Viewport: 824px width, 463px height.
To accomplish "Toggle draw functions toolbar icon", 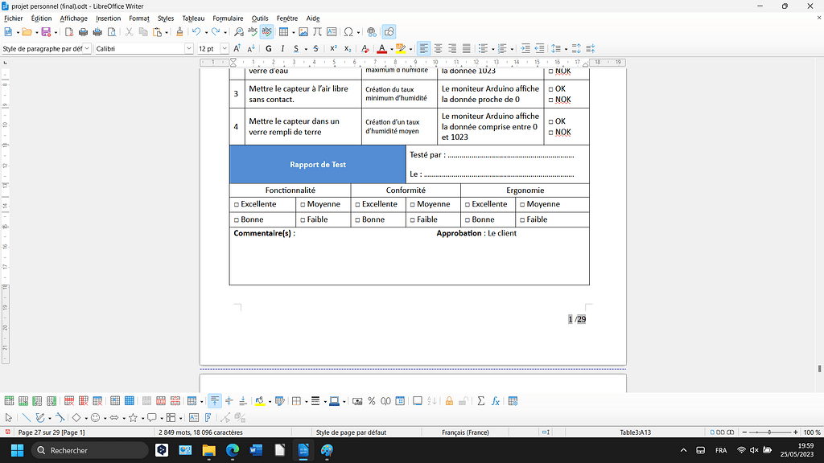I will click(x=389, y=32).
